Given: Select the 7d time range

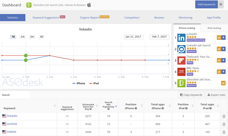Looking at the screenshot, I should [13, 37].
